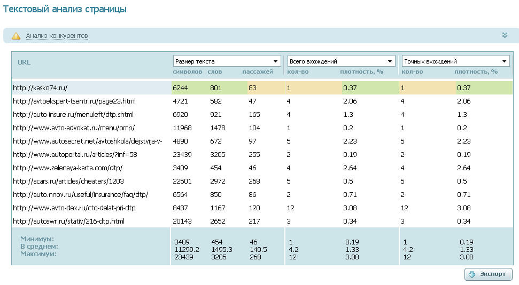
Task: Click the Экспорт button
Action: click(x=489, y=274)
